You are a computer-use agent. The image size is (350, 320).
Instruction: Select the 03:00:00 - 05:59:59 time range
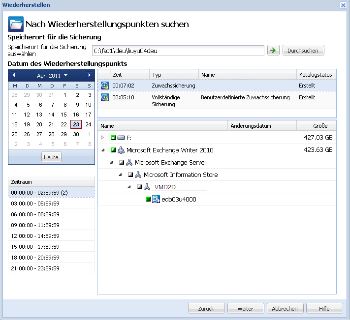(x=35, y=203)
